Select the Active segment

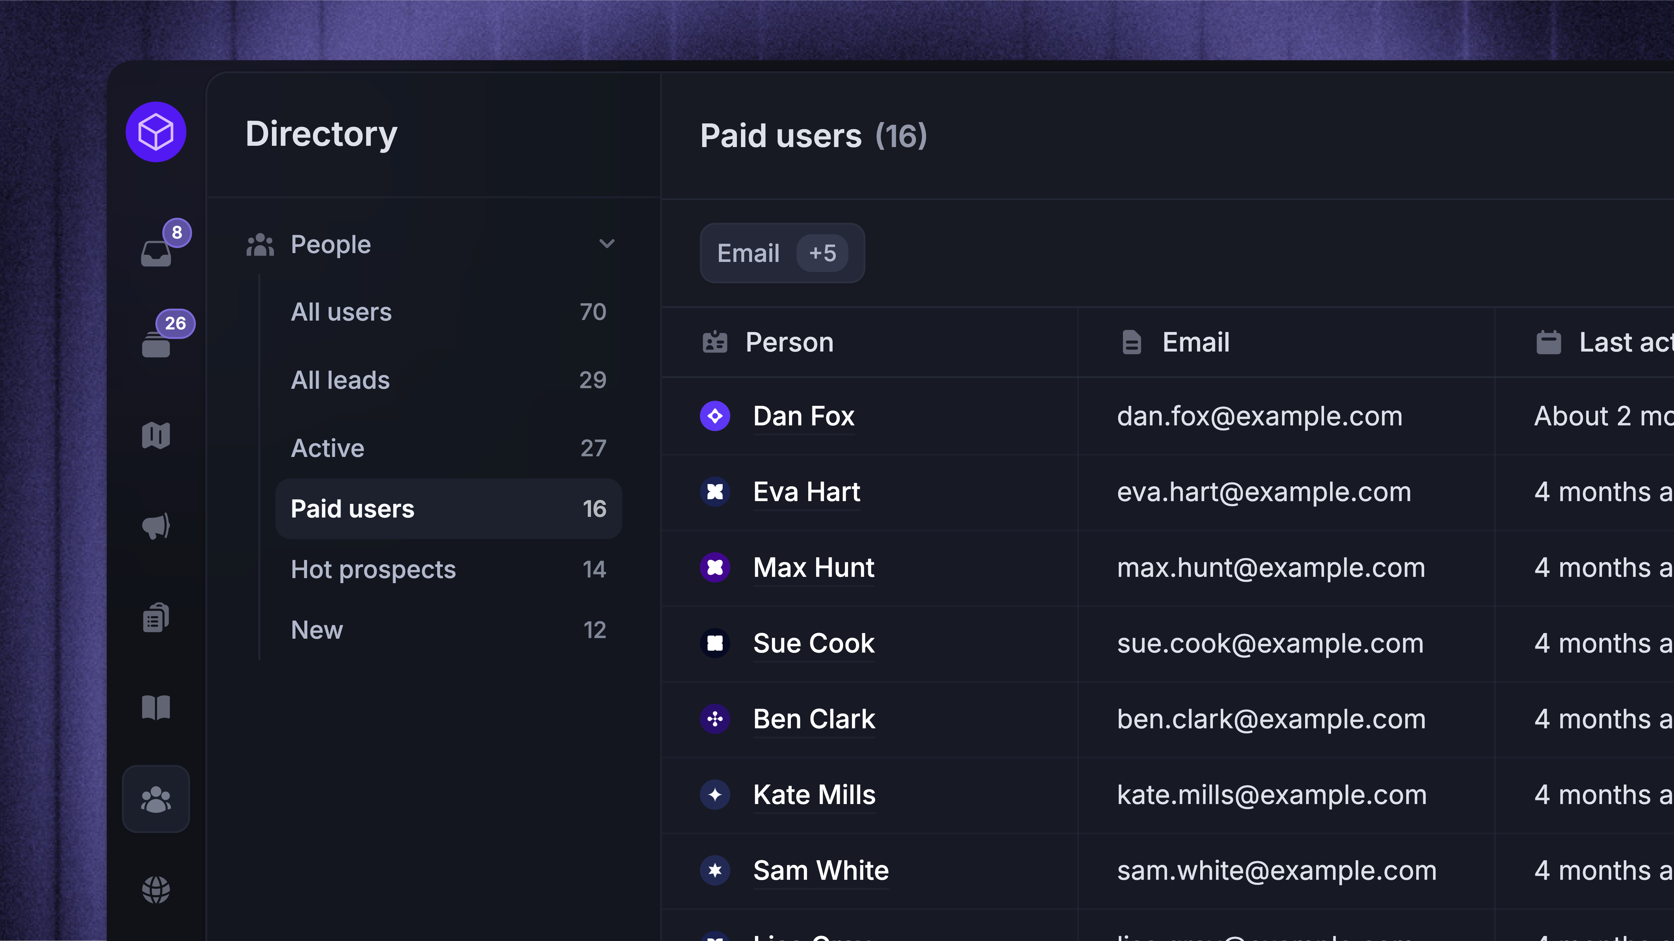click(x=449, y=448)
